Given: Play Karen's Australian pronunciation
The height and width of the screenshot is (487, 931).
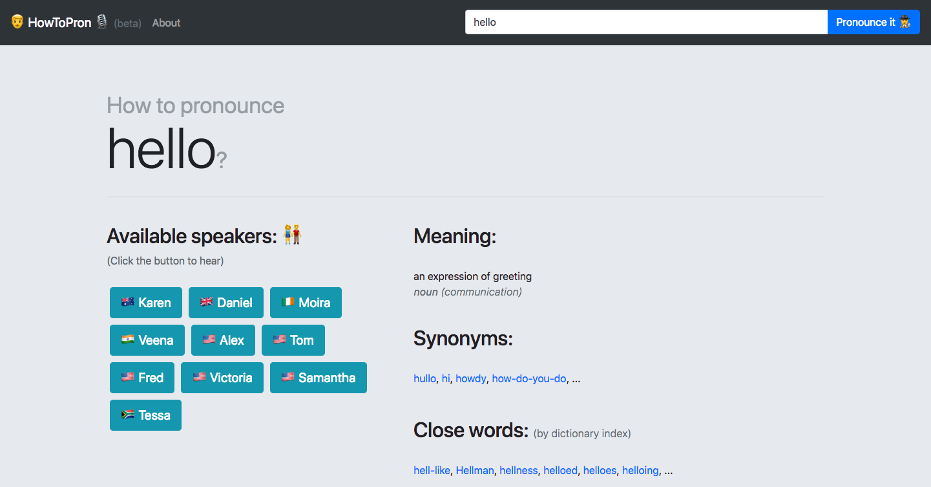Looking at the screenshot, I should (146, 303).
